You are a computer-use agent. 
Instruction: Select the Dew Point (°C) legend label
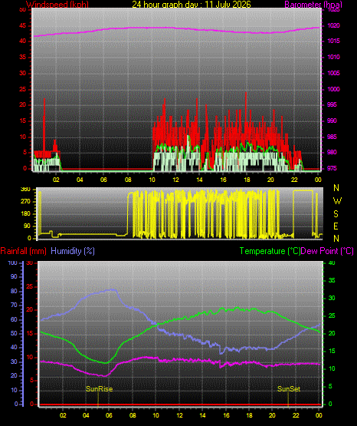[x=327, y=251]
